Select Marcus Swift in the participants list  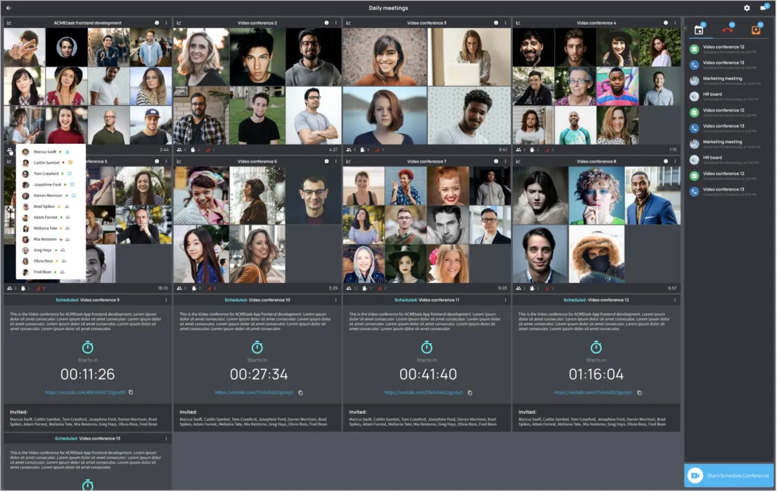point(46,152)
